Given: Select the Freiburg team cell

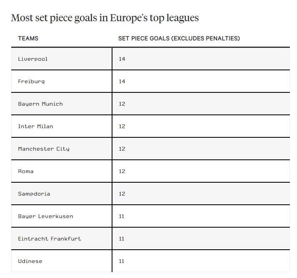Looking at the screenshot, I should coord(31,82).
